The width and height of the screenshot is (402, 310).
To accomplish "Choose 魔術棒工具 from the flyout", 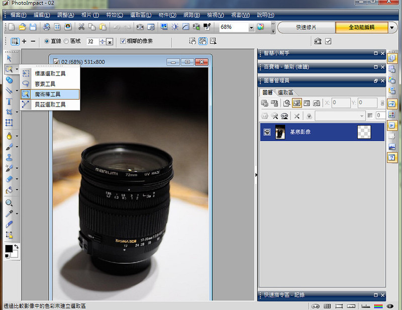I will [50, 94].
